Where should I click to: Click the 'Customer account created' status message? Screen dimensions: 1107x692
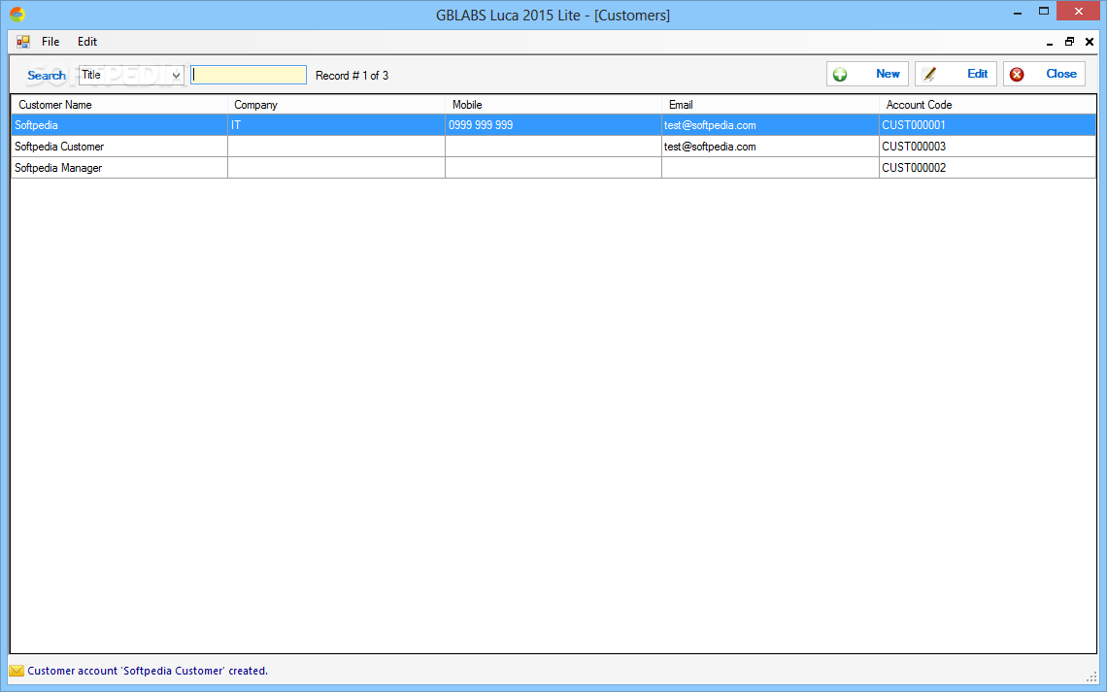click(x=148, y=671)
